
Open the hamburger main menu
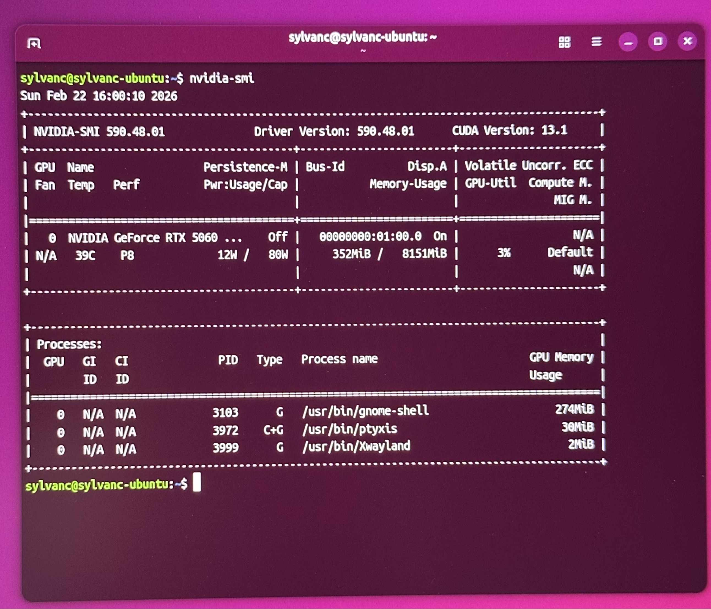(596, 42)
